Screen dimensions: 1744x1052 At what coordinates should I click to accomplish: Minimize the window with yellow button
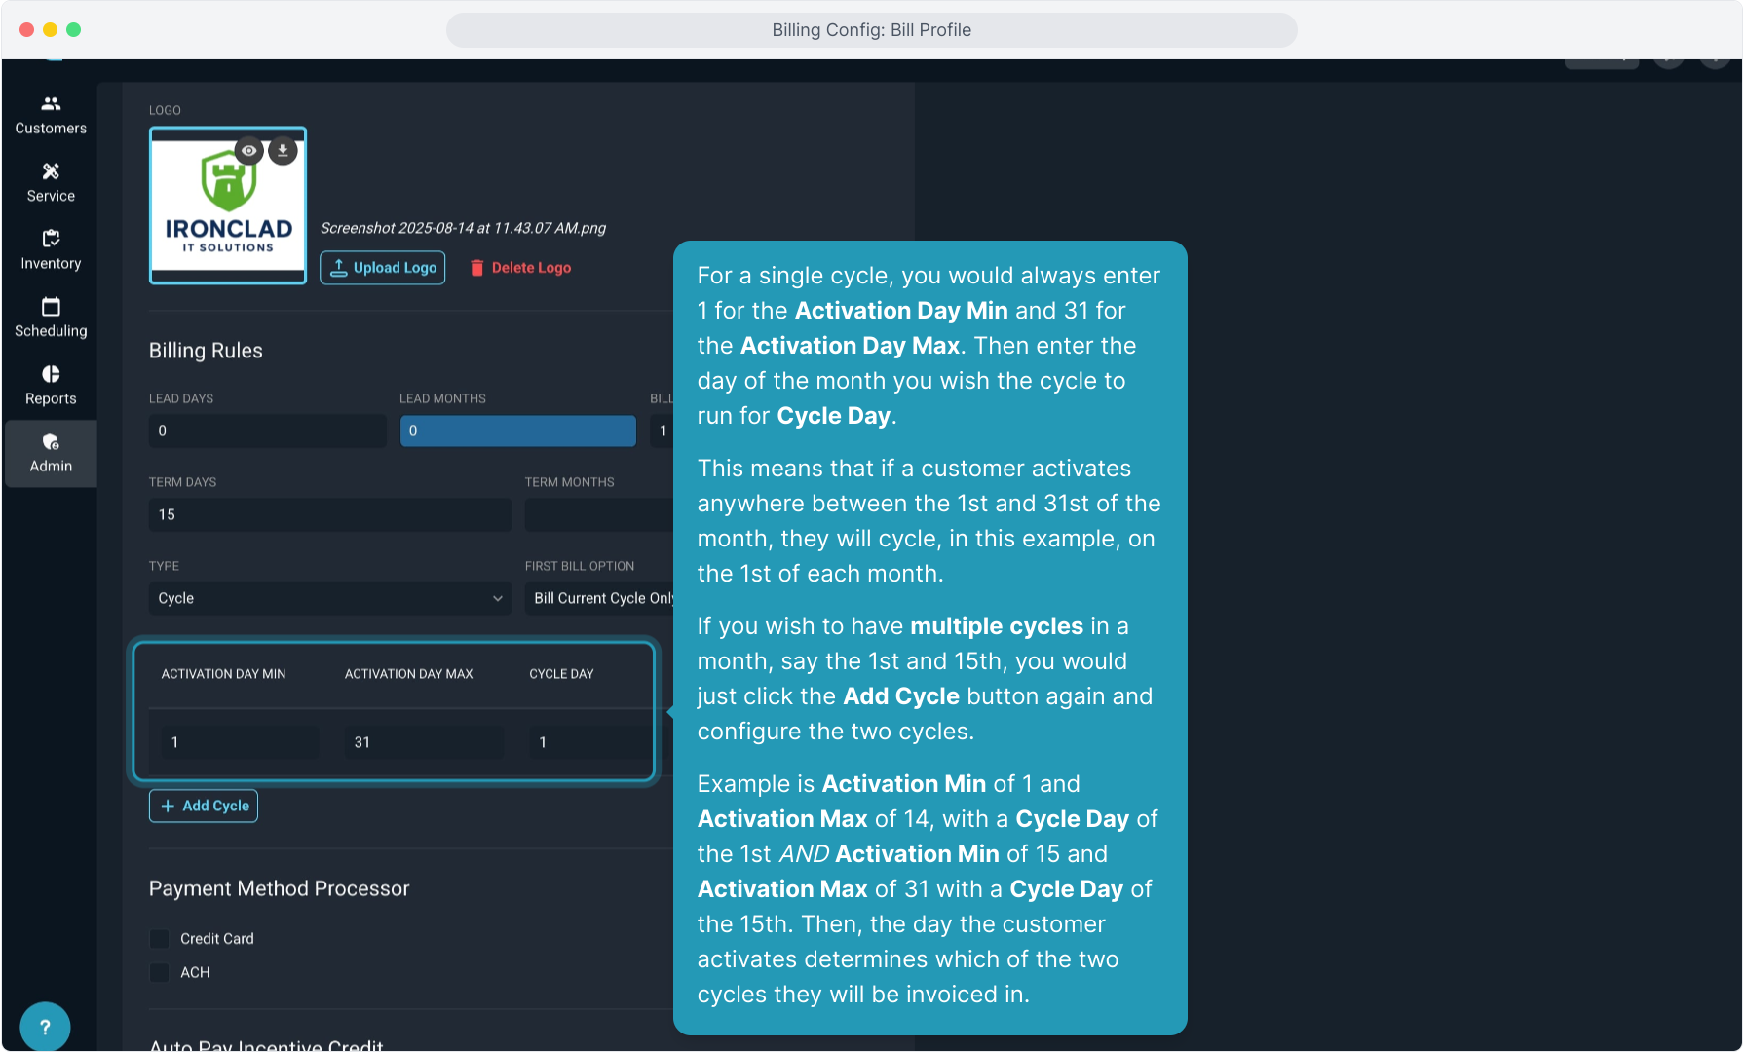(x=51, y=30)
